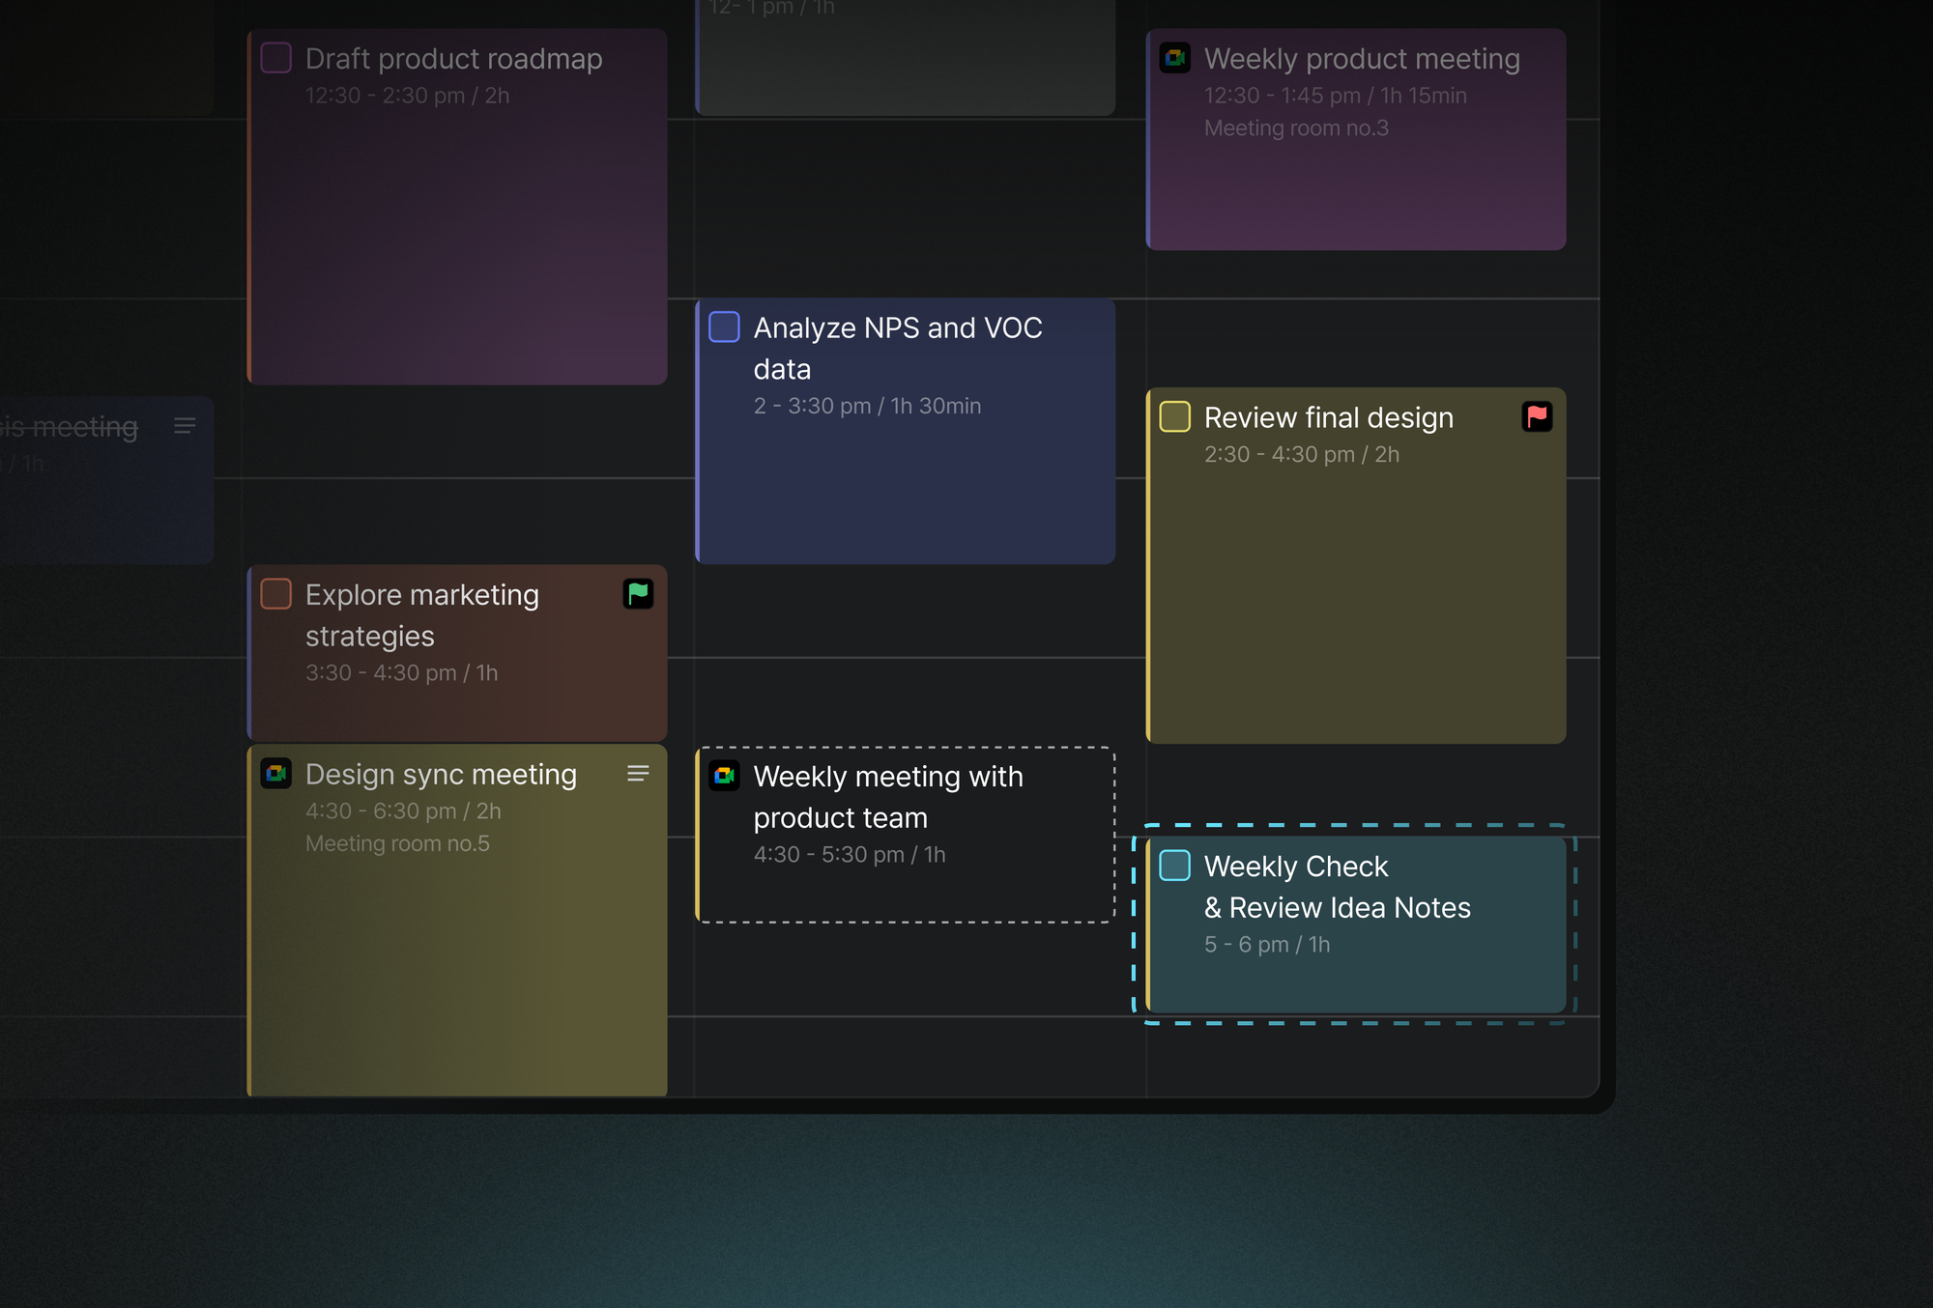Open the 12-1 pm gray event block
1933x1308 pixels.
click(x=906, y=57)
